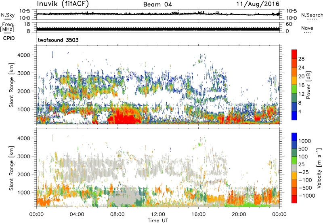Image resolution: width=323 pixels, height=223 pixels.
Task: Click the light green power colorbar segment
Action: pyautogui.click(x=294, y=89)
